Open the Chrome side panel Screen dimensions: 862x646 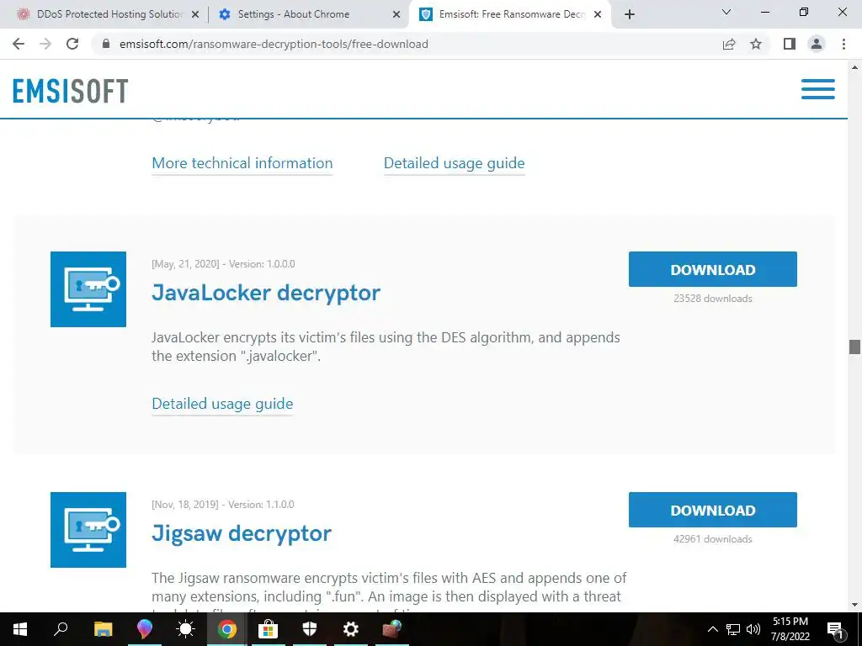[x=790, y=44]
